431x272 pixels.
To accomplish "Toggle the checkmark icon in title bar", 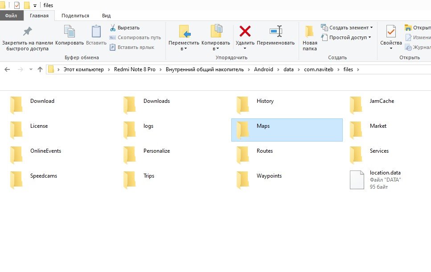I will coord(17,5).
